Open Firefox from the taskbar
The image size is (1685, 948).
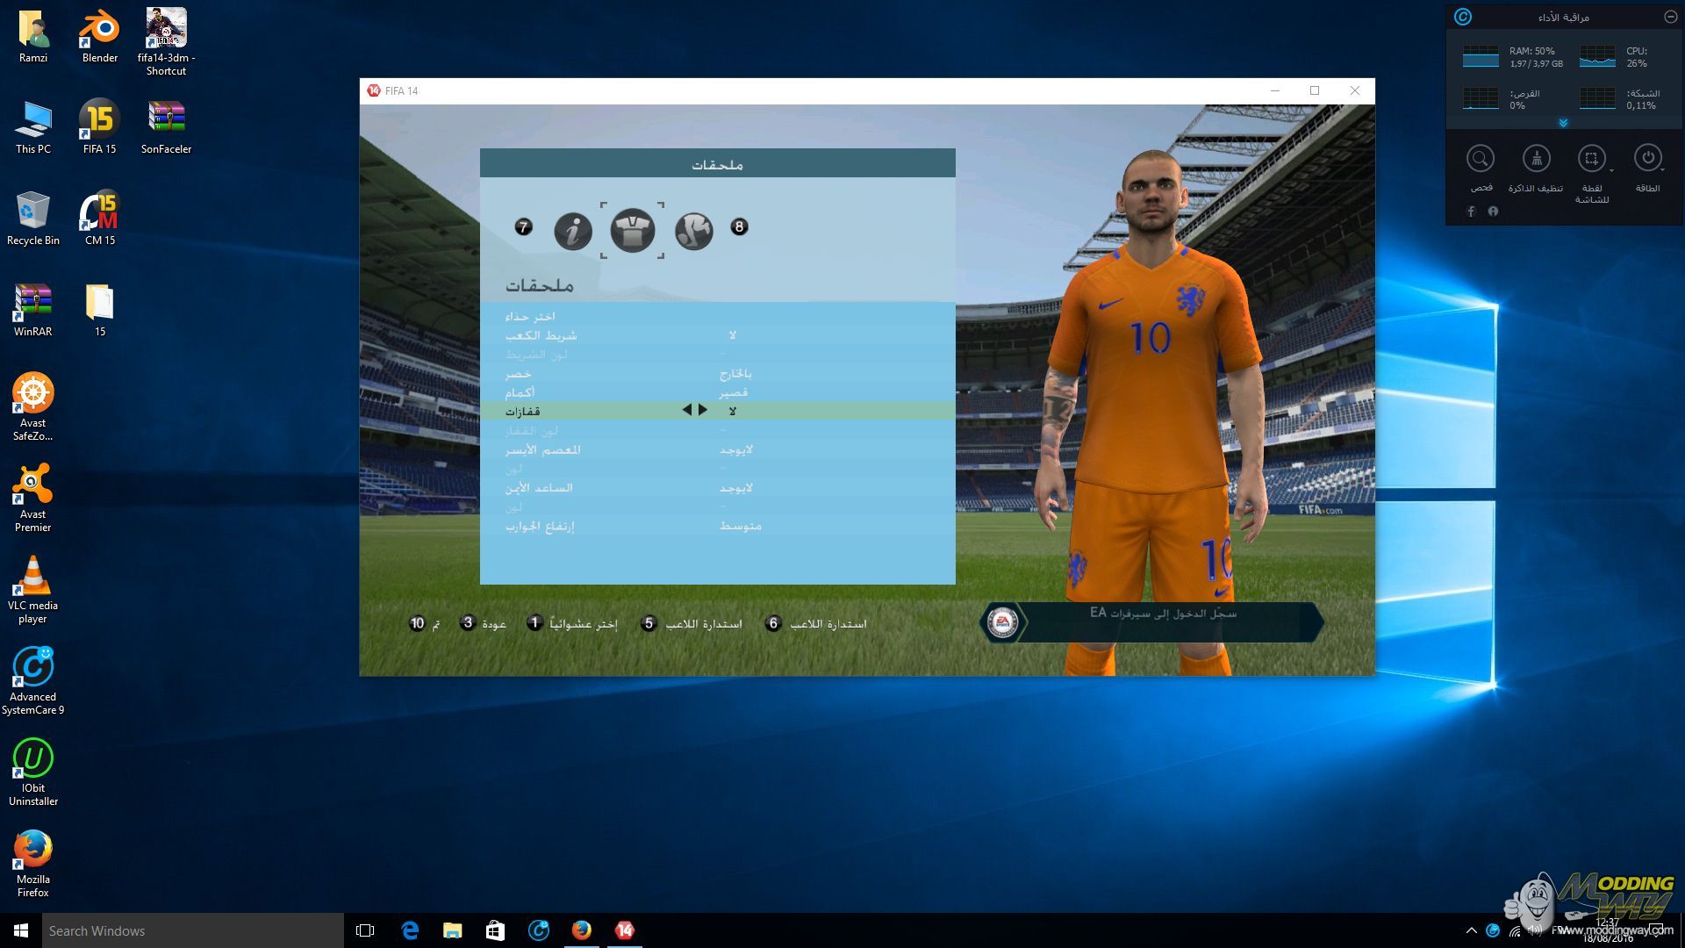pos(581,930)
